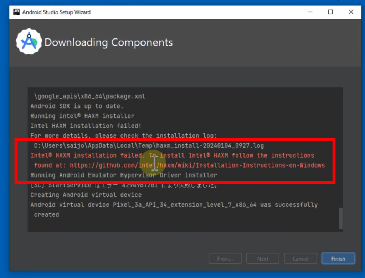This screenshot has width=365, height=278.
Task: Close the Android Studio Setup Wizard
Action: (351, 12)
